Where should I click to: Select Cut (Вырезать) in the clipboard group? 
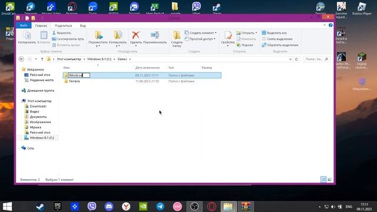click(62, 33)
